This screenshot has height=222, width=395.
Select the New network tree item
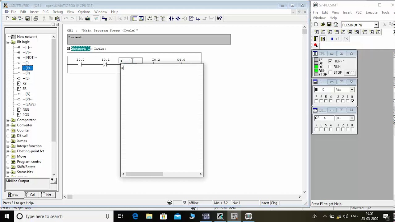pos(27,37)
